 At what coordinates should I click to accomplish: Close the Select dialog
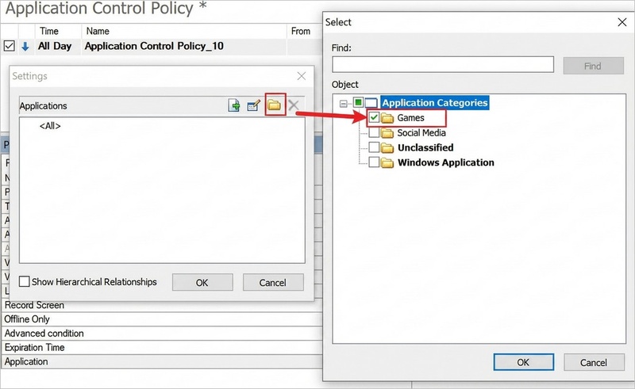click(622, 22)
